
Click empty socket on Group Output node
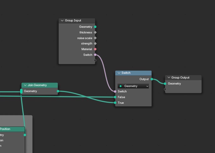tap(165, 89)
